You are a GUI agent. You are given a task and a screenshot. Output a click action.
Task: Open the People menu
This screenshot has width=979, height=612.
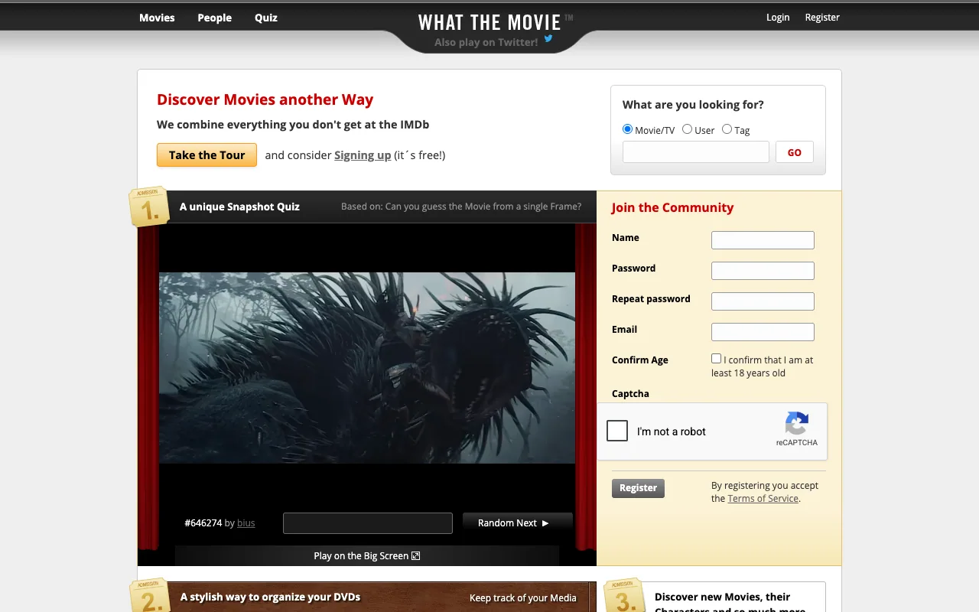214,17
